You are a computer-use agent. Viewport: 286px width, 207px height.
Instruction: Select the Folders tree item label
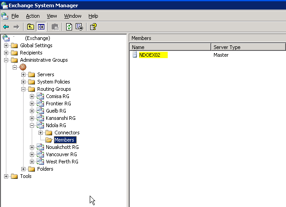(x=45, y=169)
